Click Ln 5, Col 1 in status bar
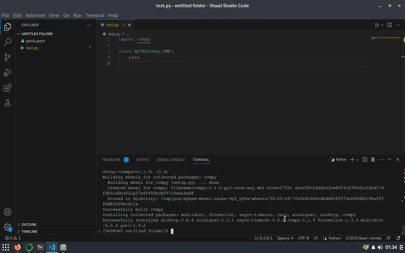 tap(263, 238)
